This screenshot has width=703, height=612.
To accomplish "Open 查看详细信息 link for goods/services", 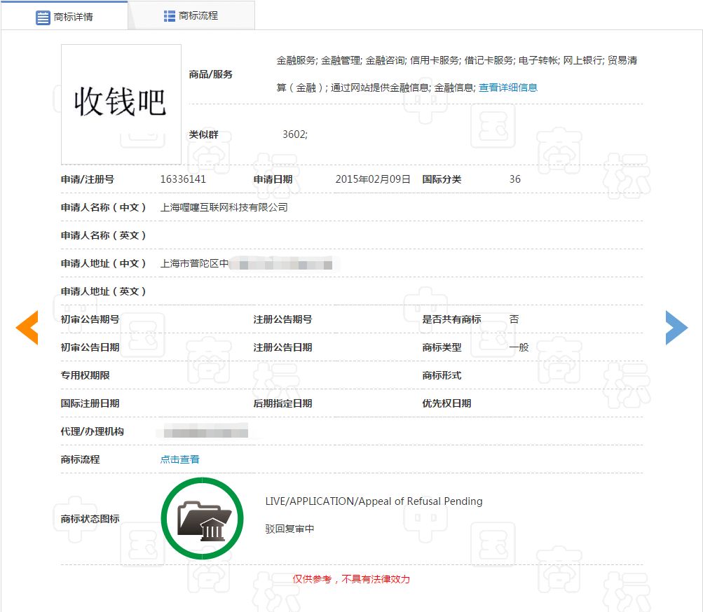I will click(508, 88).
